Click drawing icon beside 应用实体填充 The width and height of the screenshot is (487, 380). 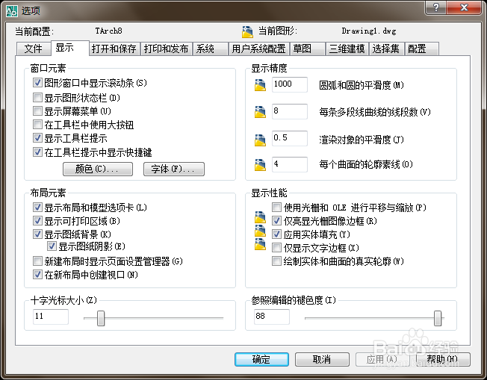[260, 231]
